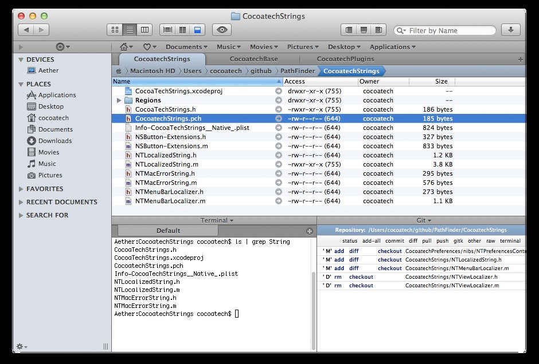This screenshot has height=364, width=539.
Task: Collapse the DEVICES section
Action: (21, 60)
